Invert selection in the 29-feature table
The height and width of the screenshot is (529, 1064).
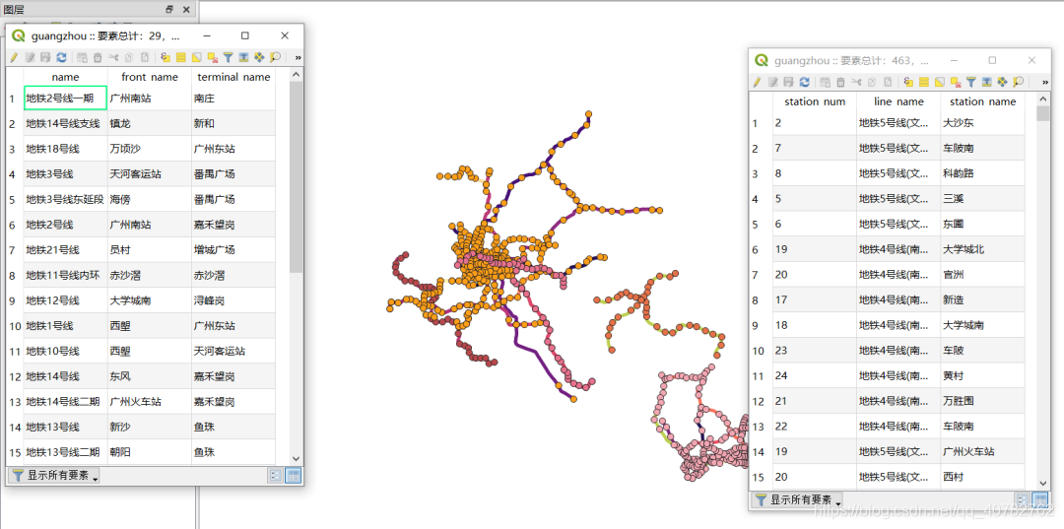pos(197,58)
